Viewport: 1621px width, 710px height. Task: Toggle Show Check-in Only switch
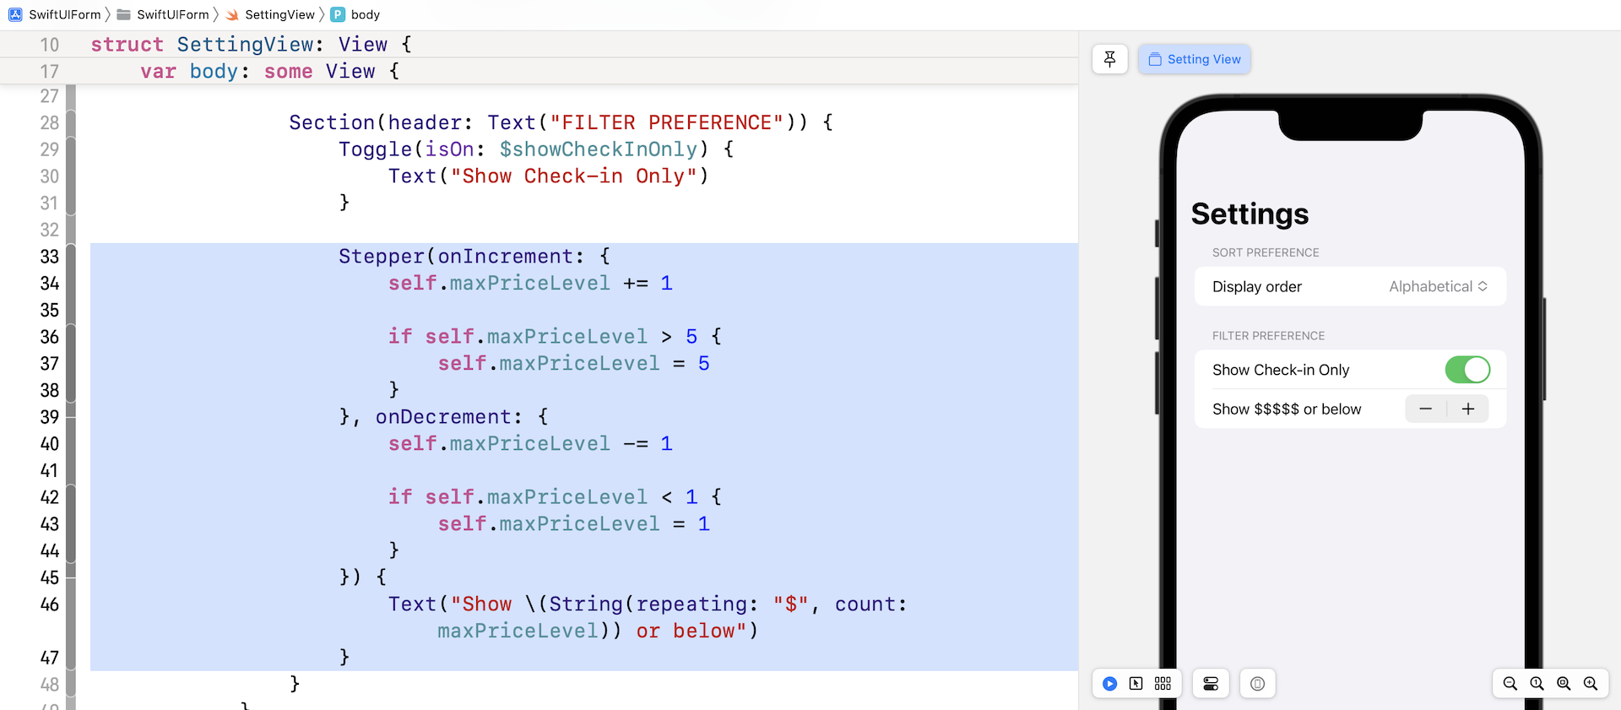(x=1467, y=370)
